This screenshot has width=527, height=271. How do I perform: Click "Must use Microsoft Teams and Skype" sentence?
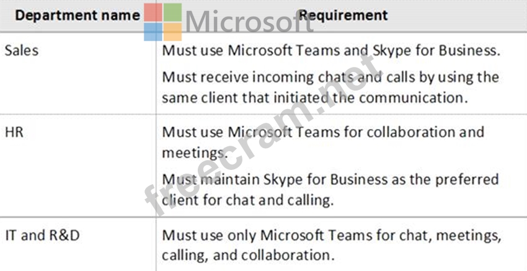(330, 51)
